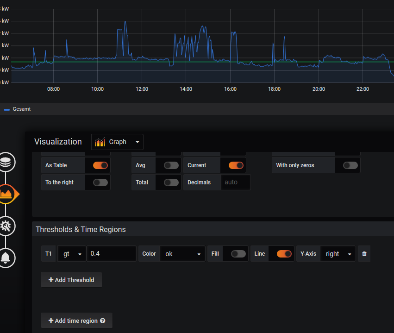
Task: Open the gt threshold operator dropdown
Action: click(x=72, y=254)
